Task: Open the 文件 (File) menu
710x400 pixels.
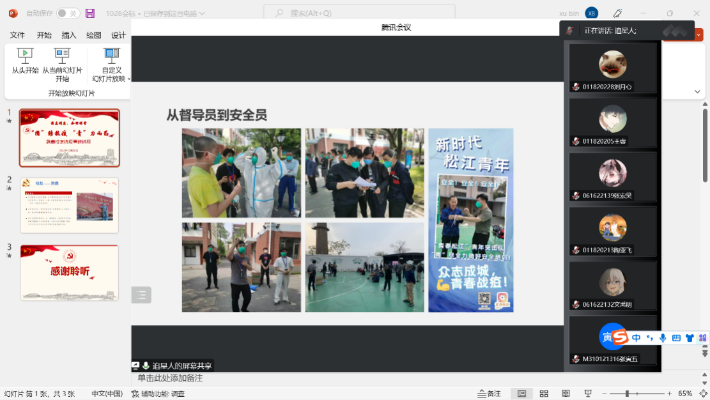Action: click(x=17, y=35)
